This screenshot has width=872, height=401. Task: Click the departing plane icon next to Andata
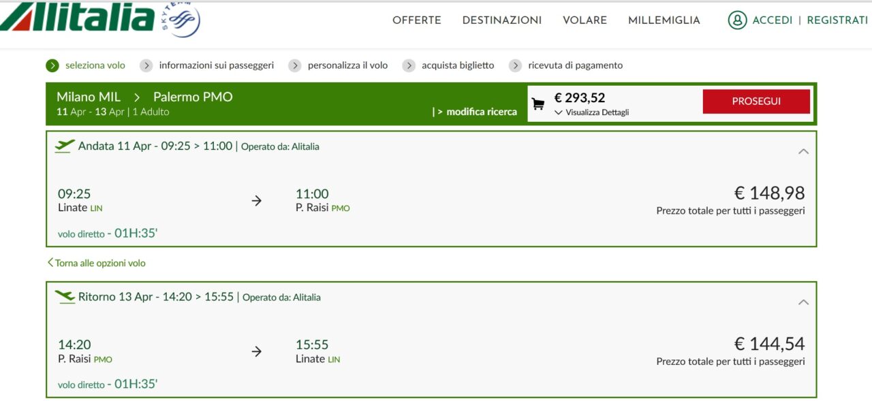pos(65,146)
